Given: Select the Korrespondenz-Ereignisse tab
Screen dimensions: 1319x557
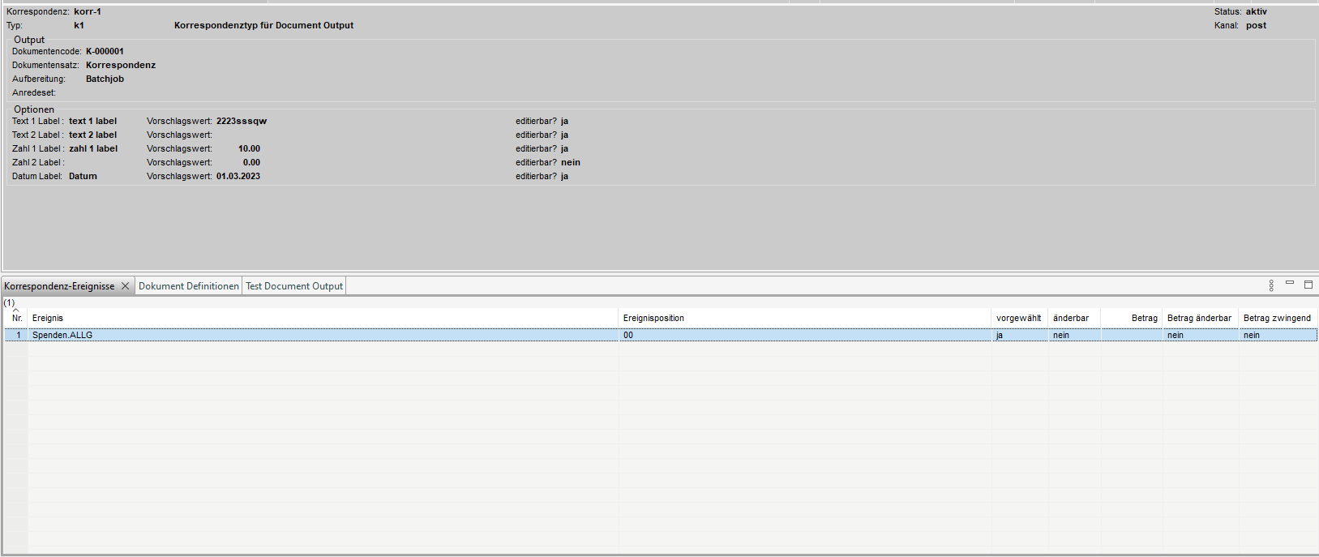Looking at the screenshot, I should (x=59, y=286).
